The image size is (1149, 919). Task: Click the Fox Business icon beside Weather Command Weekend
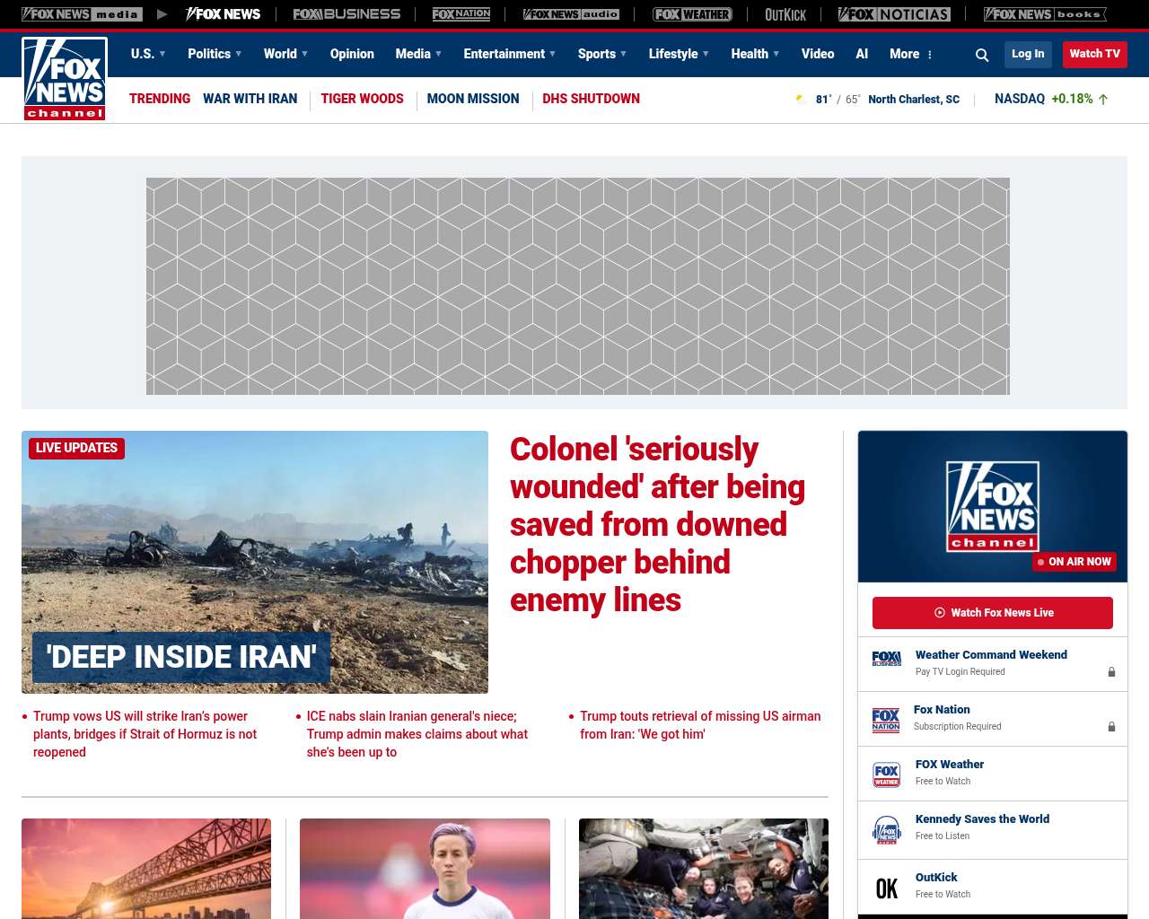[x=887, y=659]
